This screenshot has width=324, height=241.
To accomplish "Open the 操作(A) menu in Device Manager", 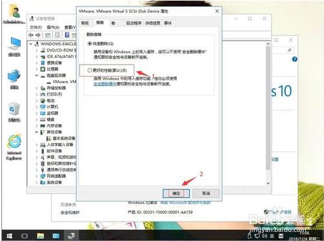I will tap(53, 27).
